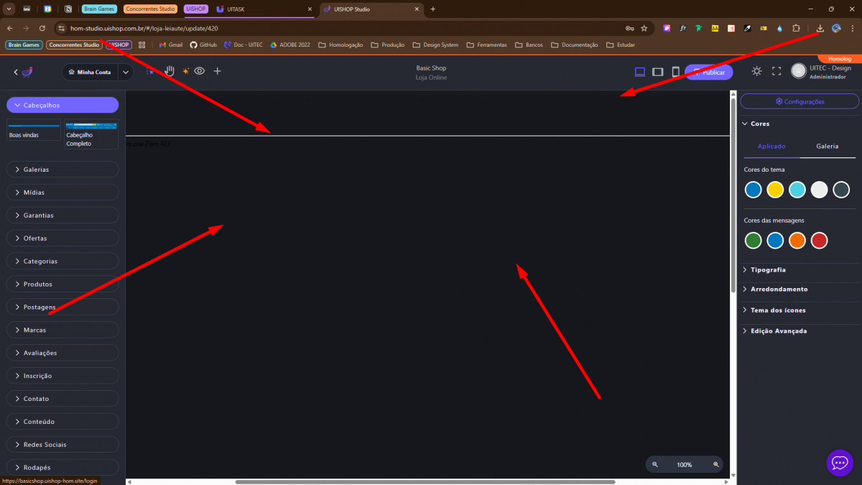Zoom out the canvas with minus magnifier

[x=655, y=465]
